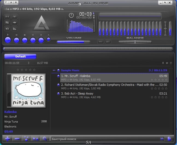Image resolution: width=177 pixels, height=145 pixels.
Task: Skip to the next track
Action: pyautogui.click(x=41, y=40)
